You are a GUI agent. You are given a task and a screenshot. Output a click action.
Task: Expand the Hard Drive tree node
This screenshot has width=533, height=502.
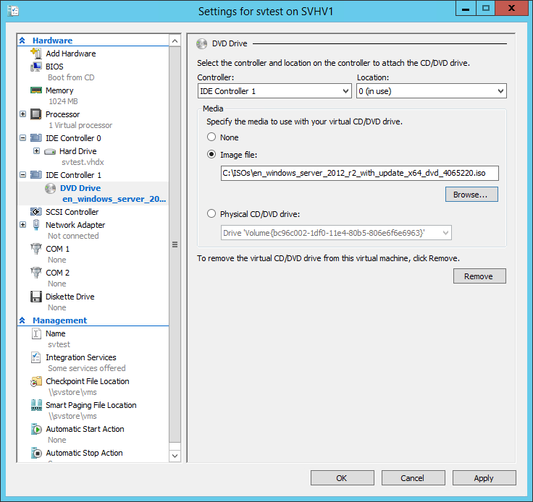[37, 150]
